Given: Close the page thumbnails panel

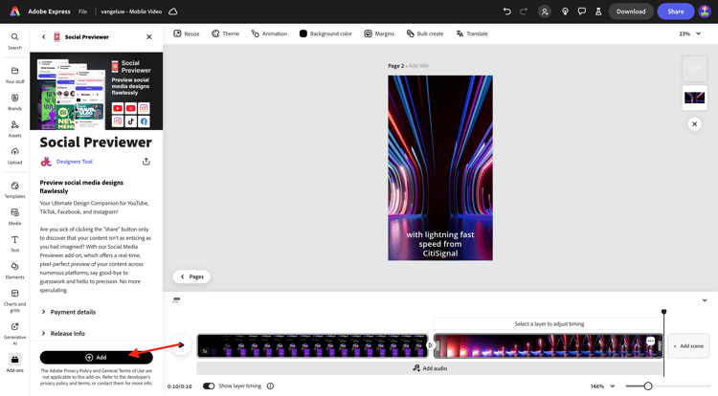Looking at the screenshot, I should (695, 124).
